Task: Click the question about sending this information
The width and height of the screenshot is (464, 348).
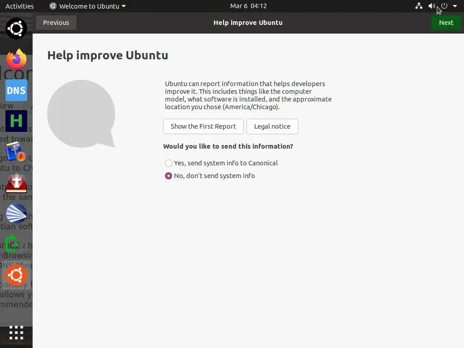Action: pyautogui.click(x=228, y=146)
